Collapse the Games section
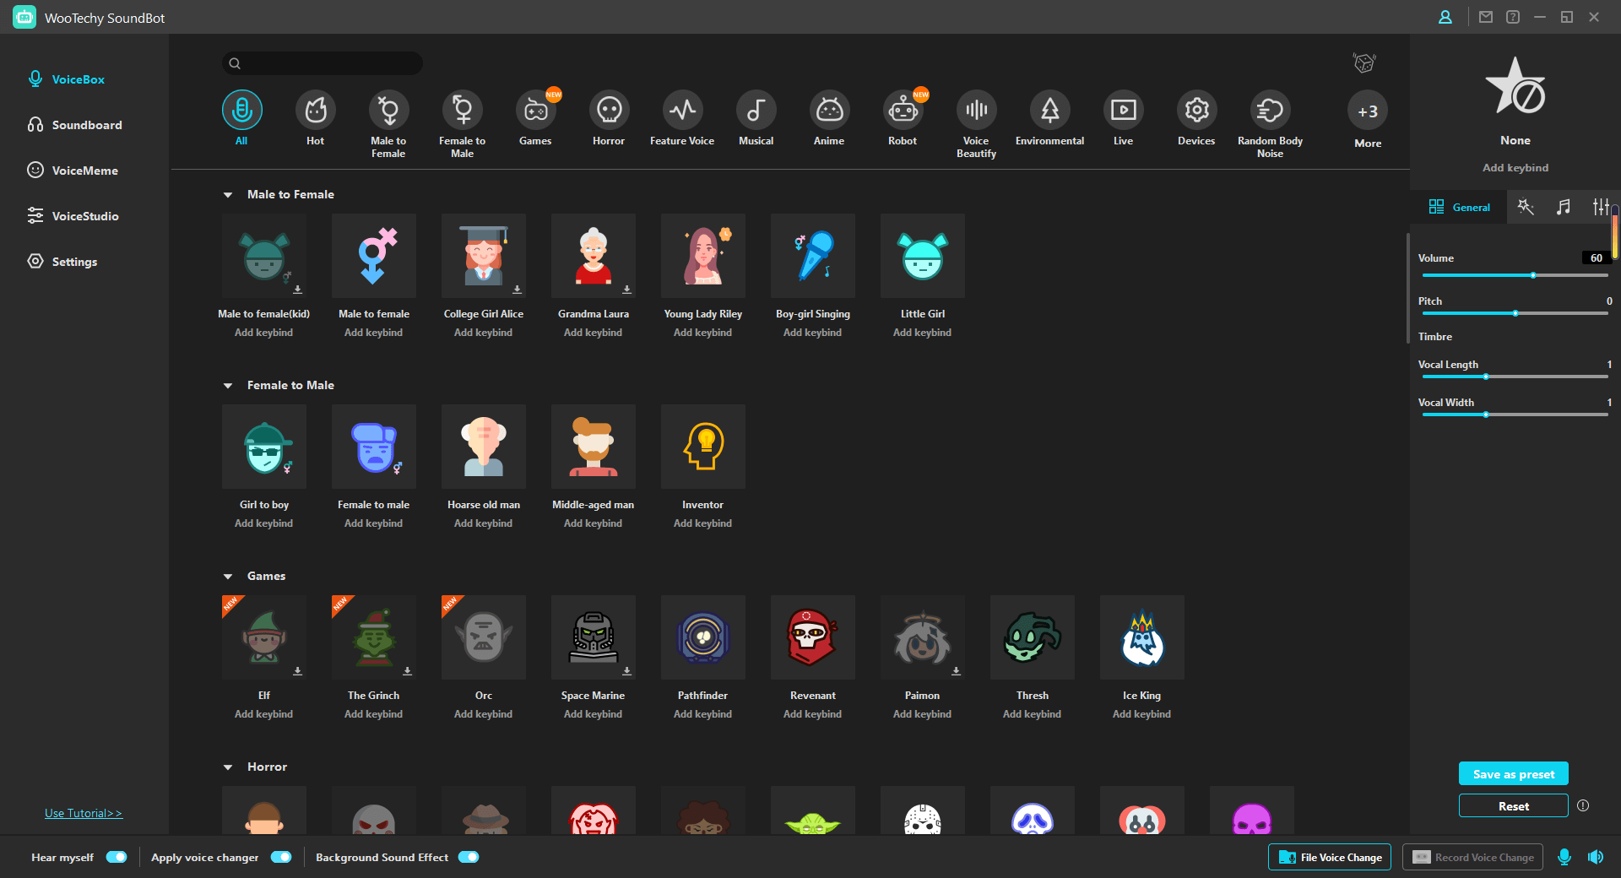The image size is (1621, 878). click(228, 576)
